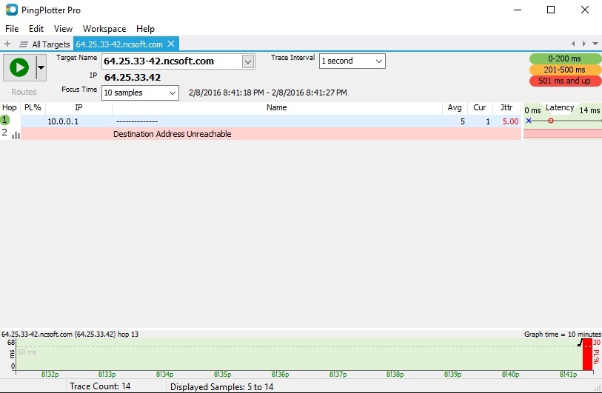The image size is (602, 393).
Task: Select hop 1 green circle
Action: click(5, 120)
